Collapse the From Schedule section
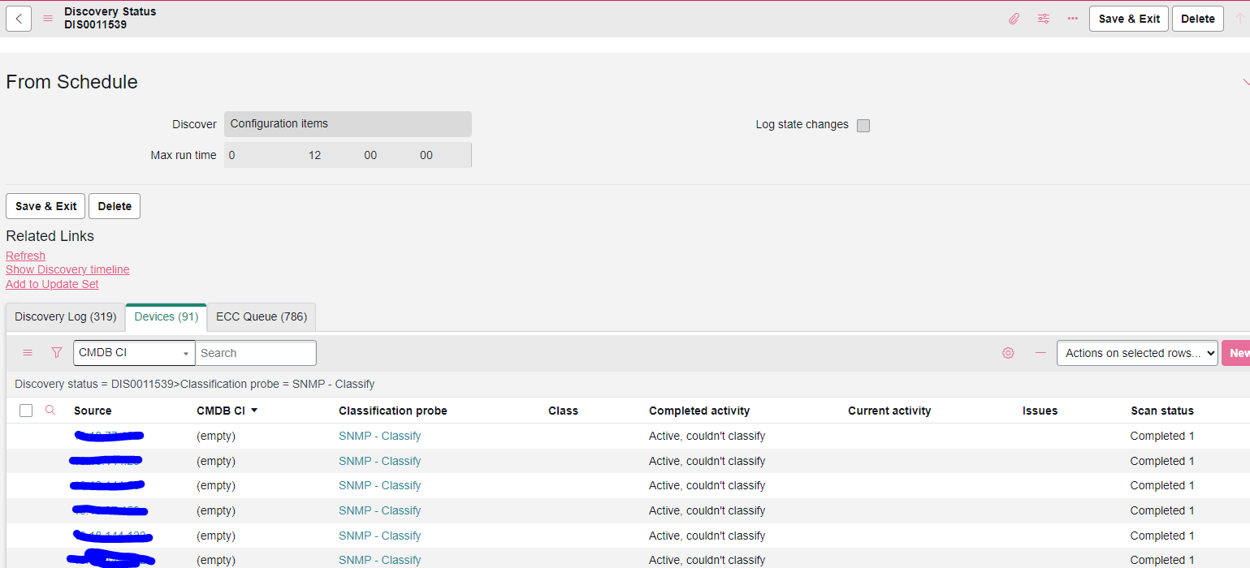The width and height of the screenshot is (1250, 568). tap(1245, 83)
